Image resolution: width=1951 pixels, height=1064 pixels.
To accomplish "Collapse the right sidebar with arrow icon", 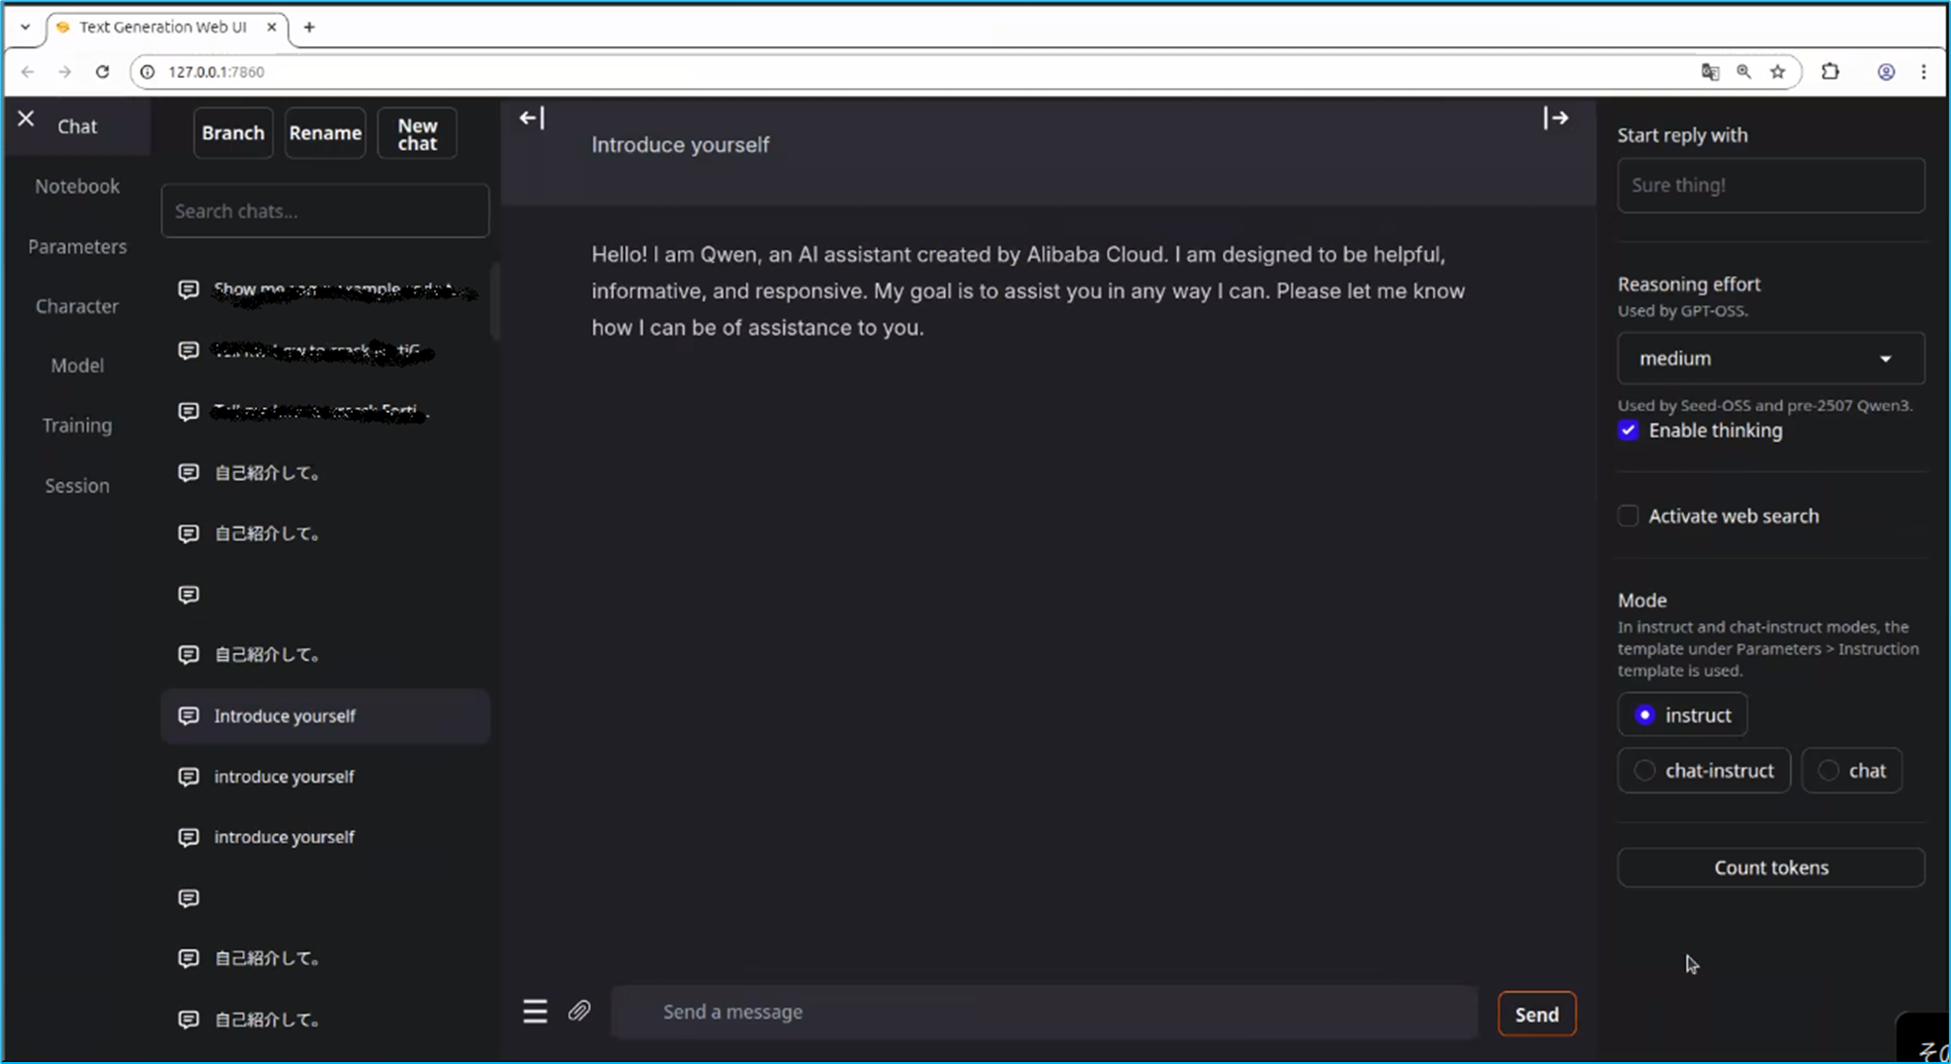I will tap(1556, 119).
